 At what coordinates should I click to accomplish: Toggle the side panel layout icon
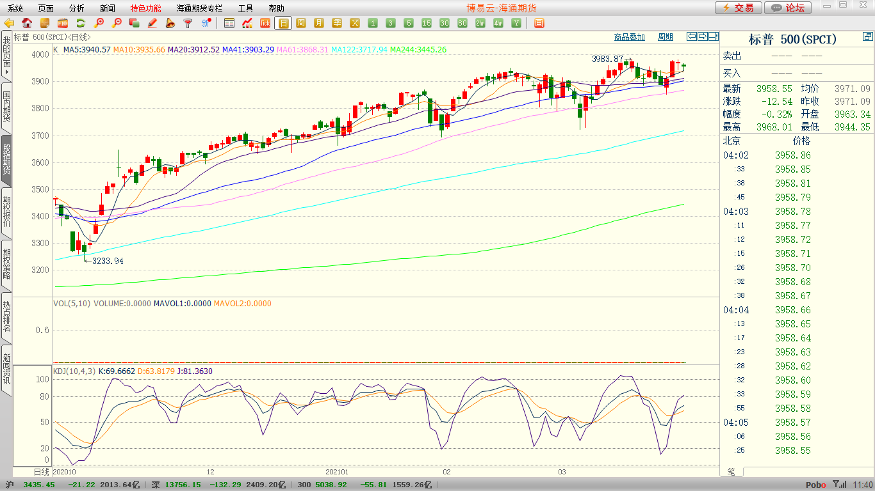[714, 36]
